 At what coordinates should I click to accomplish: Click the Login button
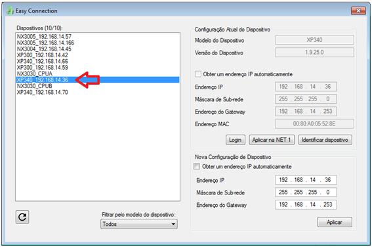click(235, 140)
